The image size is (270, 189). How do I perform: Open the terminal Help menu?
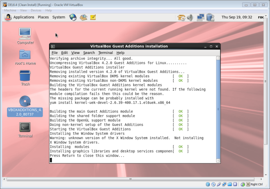[120, 53]
